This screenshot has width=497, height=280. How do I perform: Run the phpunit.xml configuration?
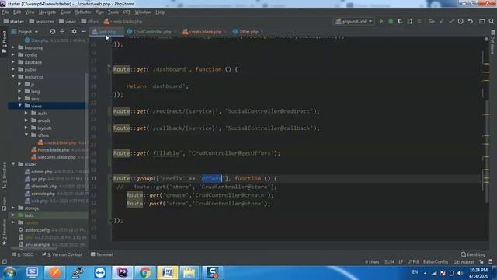coord(381,21)
